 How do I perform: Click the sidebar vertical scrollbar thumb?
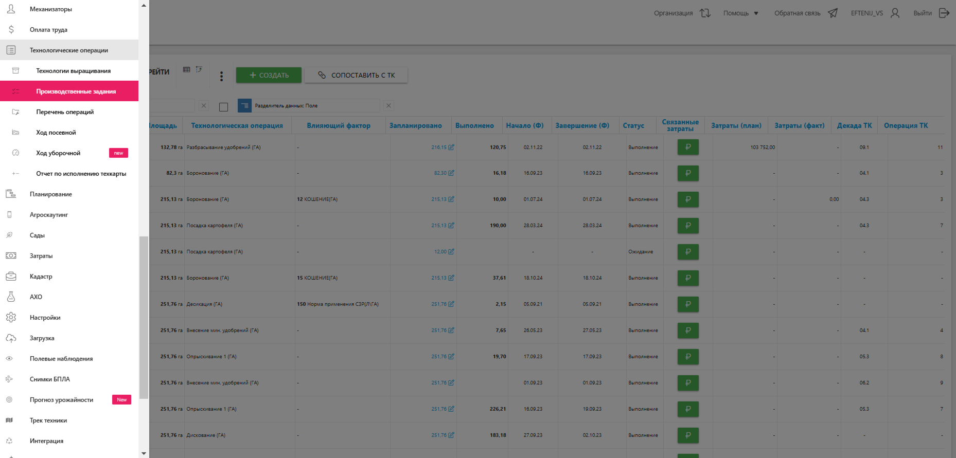[x=144, y=317]
